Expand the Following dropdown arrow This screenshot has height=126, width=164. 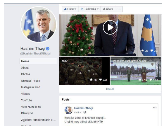coord(98,9)
